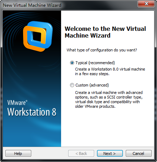157x162 pixels.
Task: Click 'What type of configuration do you want?' text
Action: [x=102, y=50]
